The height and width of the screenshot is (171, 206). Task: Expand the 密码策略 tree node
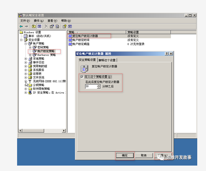[x=30, y=48]
